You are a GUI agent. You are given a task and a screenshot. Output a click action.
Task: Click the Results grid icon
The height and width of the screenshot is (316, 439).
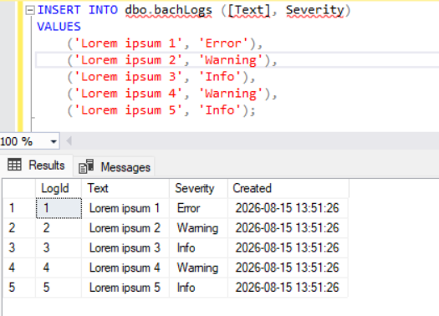[x=14, y=165]
